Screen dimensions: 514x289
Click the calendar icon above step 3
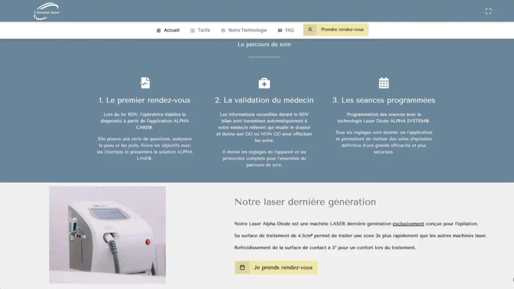coord(383,83)
